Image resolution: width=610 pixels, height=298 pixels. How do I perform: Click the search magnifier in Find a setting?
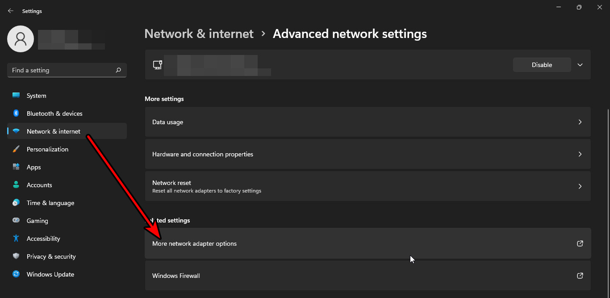(118, 70)
